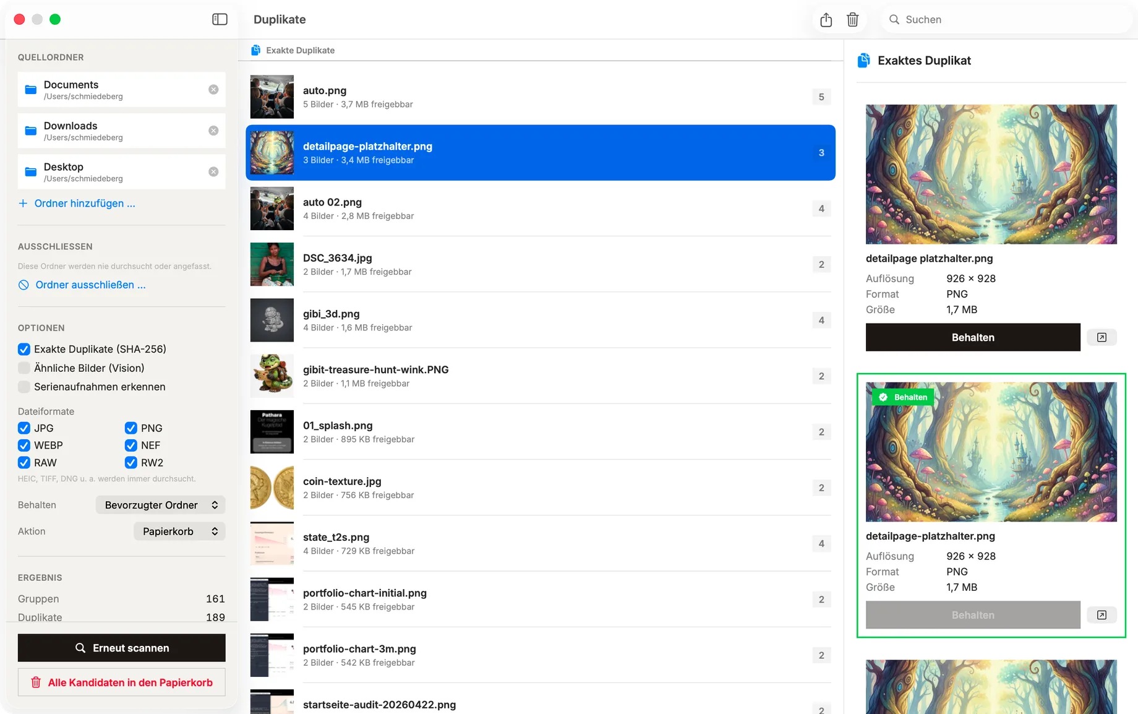Screen dimensions: 1138x714
Task: Toggle the sidebar panel icon
Action: pyautogui.click(x=220, y=19)
